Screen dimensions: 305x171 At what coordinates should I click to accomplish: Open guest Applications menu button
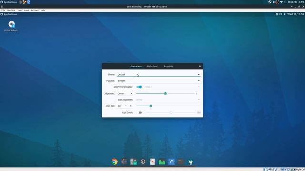click(x=9, y=14)
